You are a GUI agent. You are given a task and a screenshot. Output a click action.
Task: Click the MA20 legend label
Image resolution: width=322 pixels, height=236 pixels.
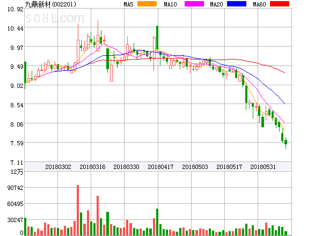click(x=216, y=4)
